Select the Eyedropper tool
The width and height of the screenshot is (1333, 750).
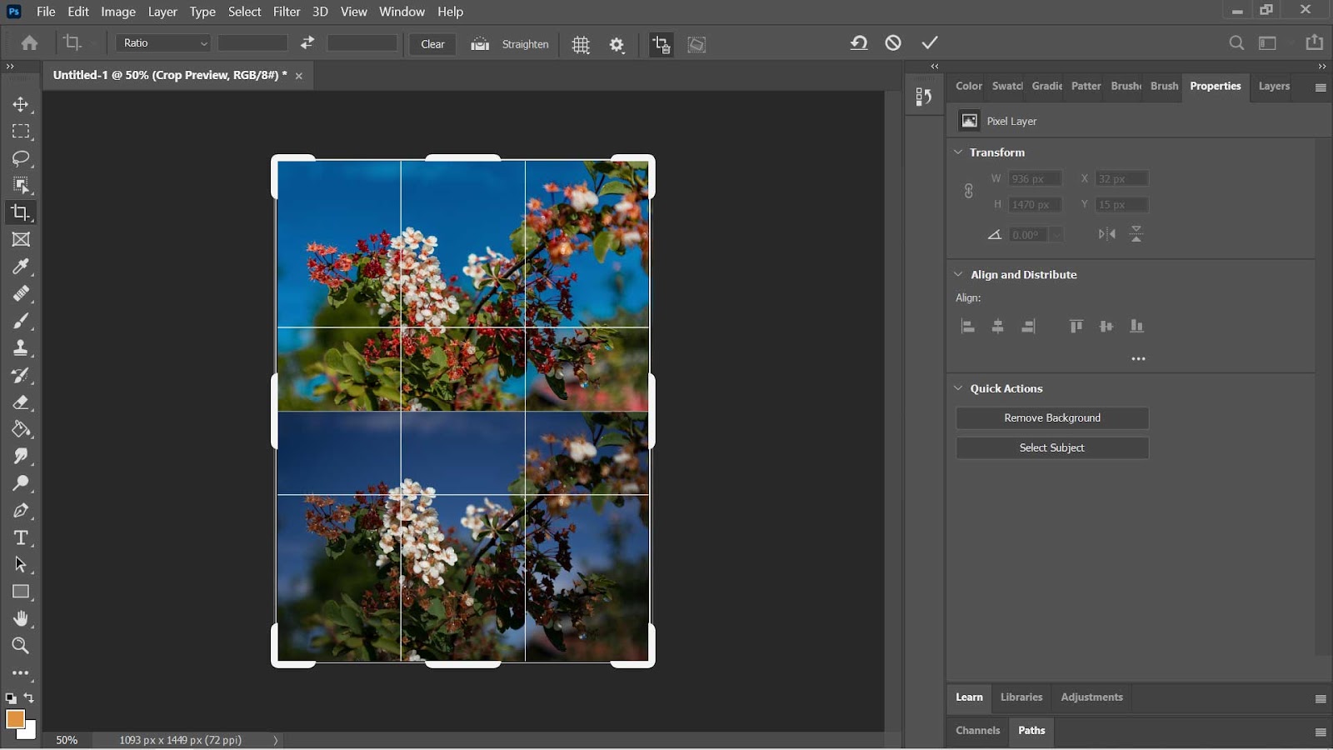21,267
